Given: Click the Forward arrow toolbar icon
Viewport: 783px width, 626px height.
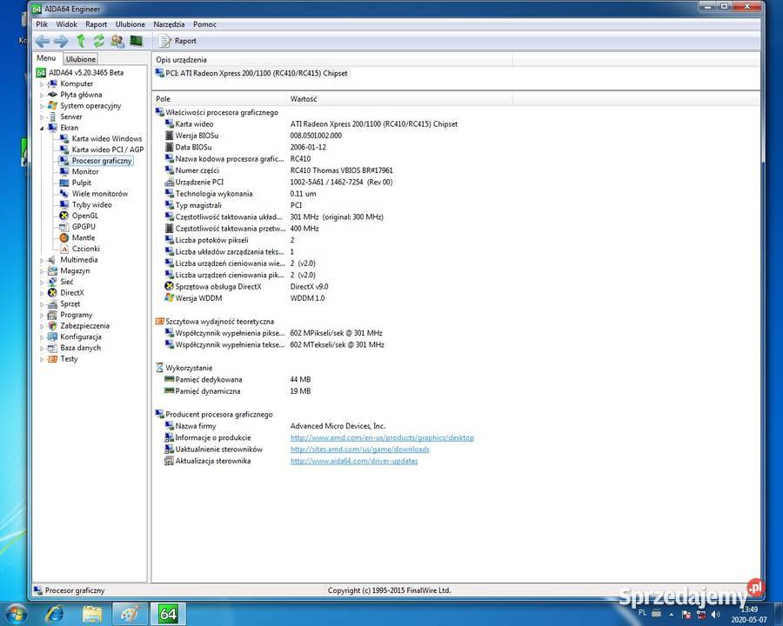Looking at the screenshot, I should [x=61, y=41].
